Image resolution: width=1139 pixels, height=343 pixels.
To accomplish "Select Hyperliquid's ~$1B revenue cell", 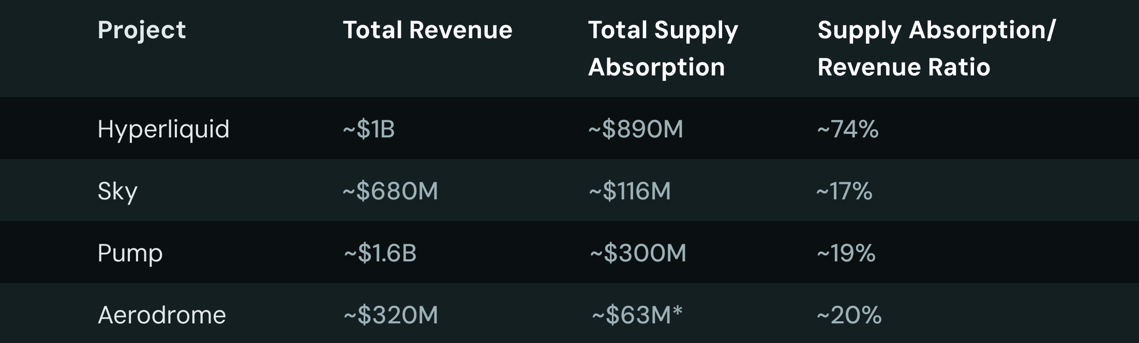I will point(369,129).
